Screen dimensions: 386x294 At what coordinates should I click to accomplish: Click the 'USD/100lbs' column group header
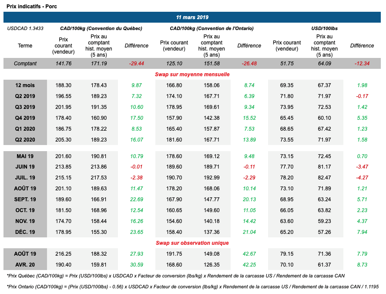324,28
